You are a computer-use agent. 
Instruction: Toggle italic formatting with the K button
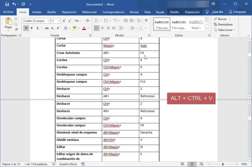(x=32, y=28)
